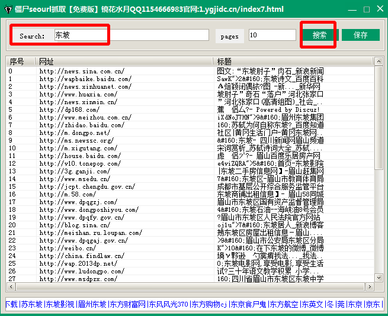Viewport: 388px width, 316px height.
Task: Select row http://weibo.cn/
Action: pos(190,248)
